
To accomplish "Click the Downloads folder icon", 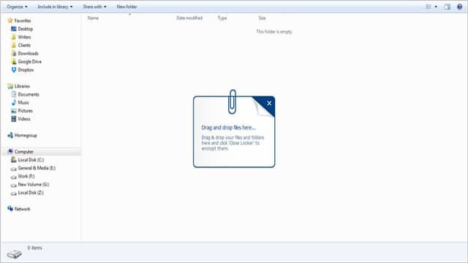I will click(14, 53).
